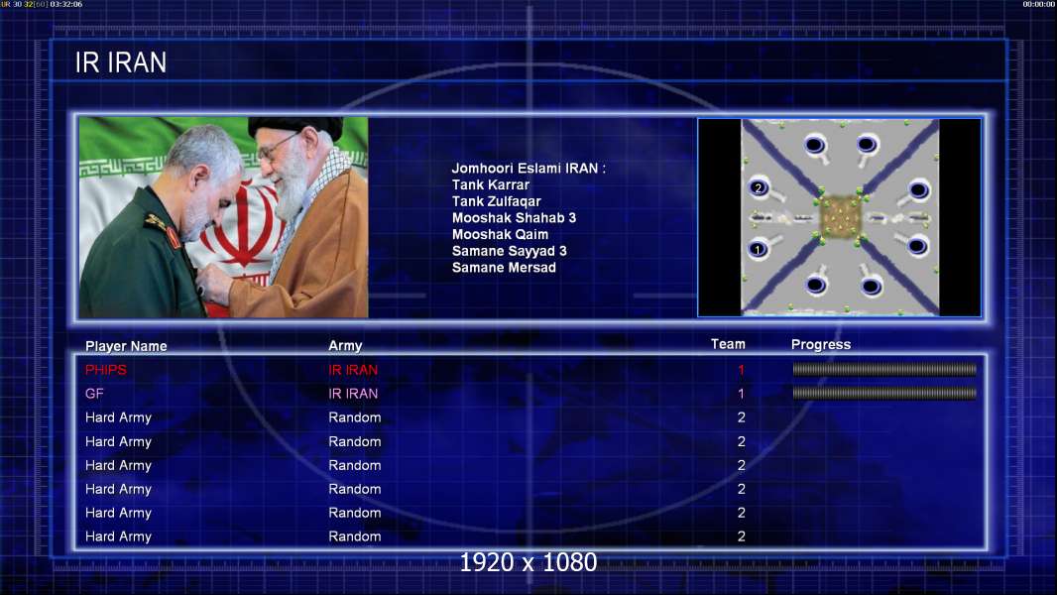The width and height of the screenshot is (1057, 595).
Task: Click GF loading progress bar
Action: 884,393
